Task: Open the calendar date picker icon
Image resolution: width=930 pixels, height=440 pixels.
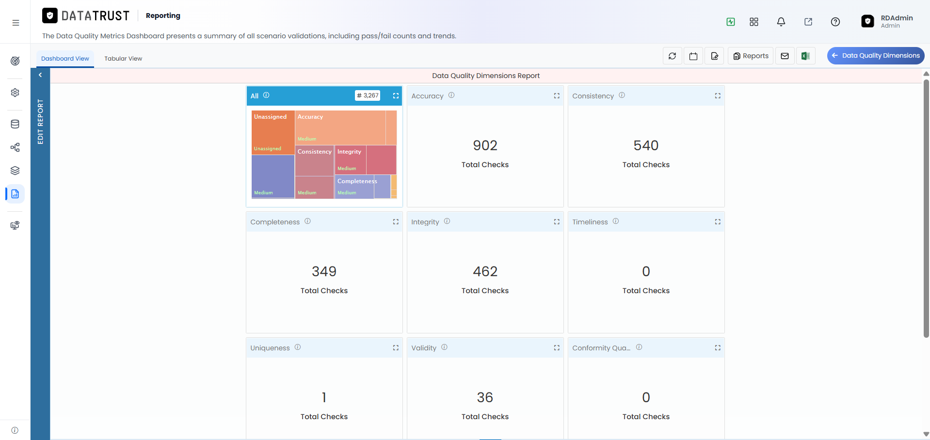Action: [693, 56]
